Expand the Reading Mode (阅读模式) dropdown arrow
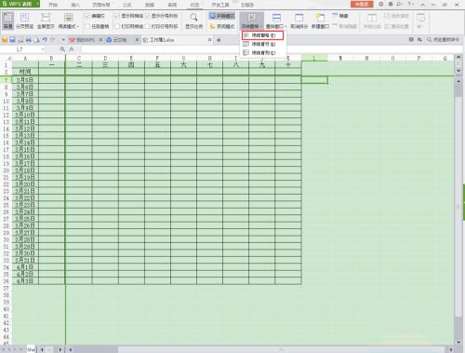 point(78,27)
